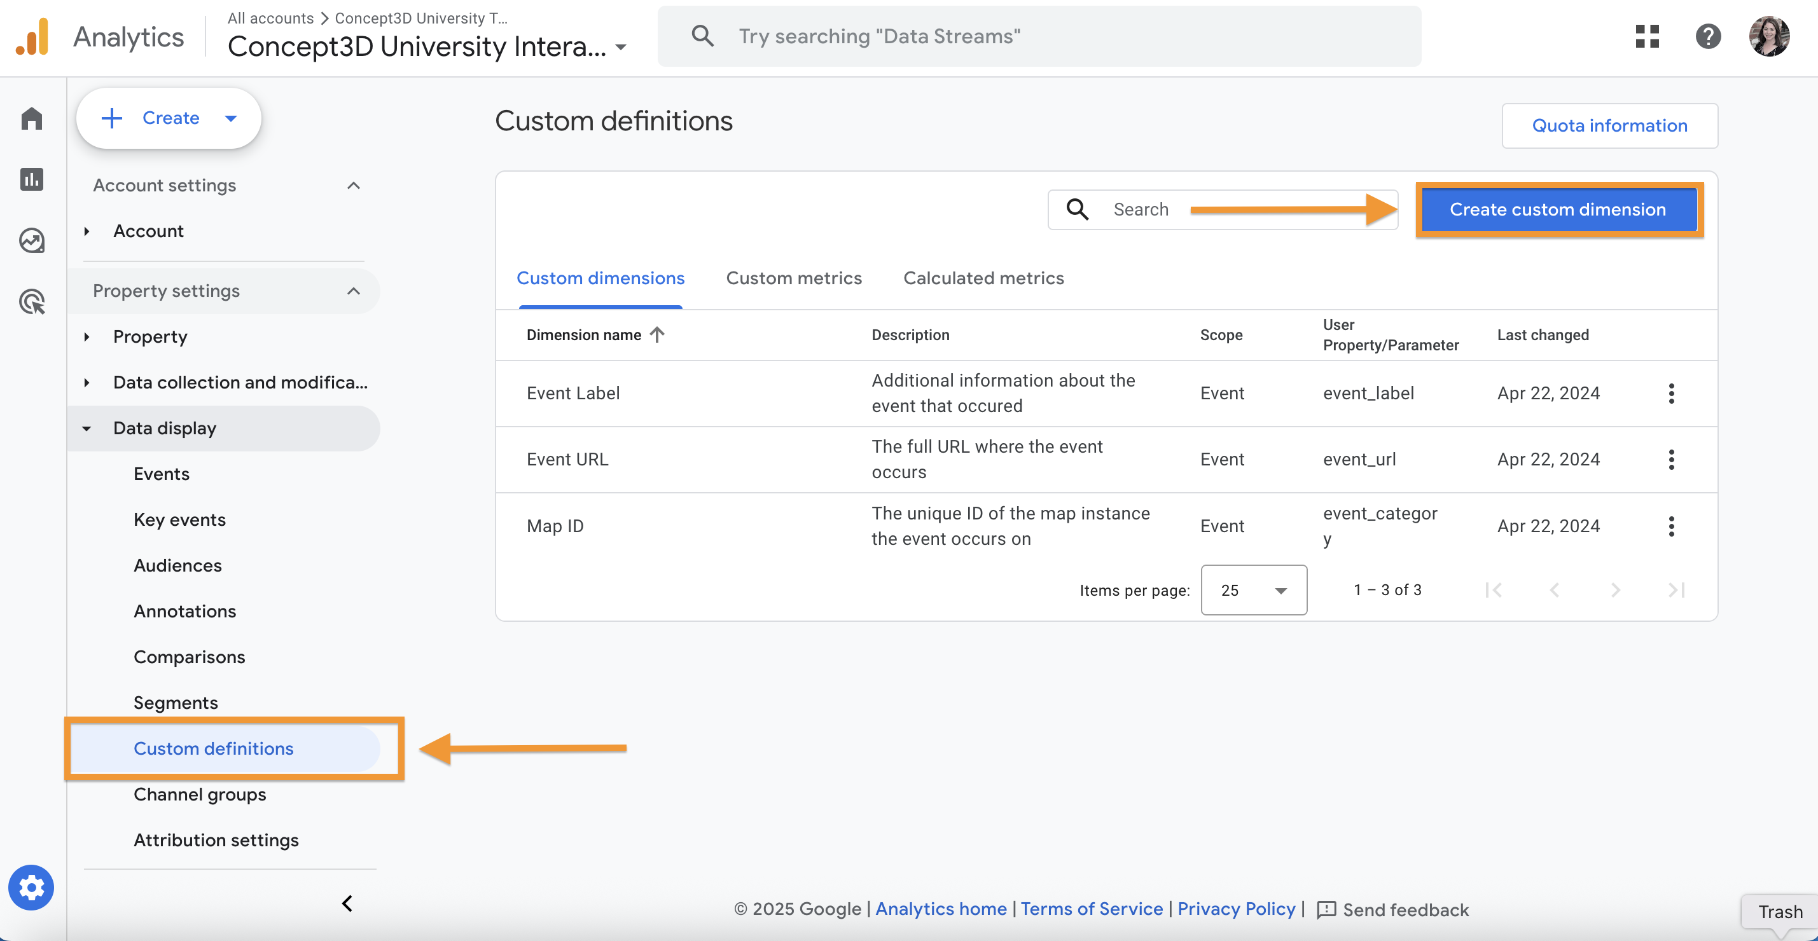The image size is (1818, 941).
Task: Click the Map ID dimension name
Action: pyautogui.click(x=555, y=526)
